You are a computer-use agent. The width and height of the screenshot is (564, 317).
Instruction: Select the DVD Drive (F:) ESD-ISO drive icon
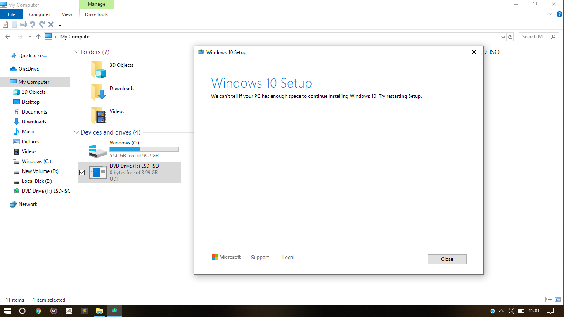tap(98, 172)
